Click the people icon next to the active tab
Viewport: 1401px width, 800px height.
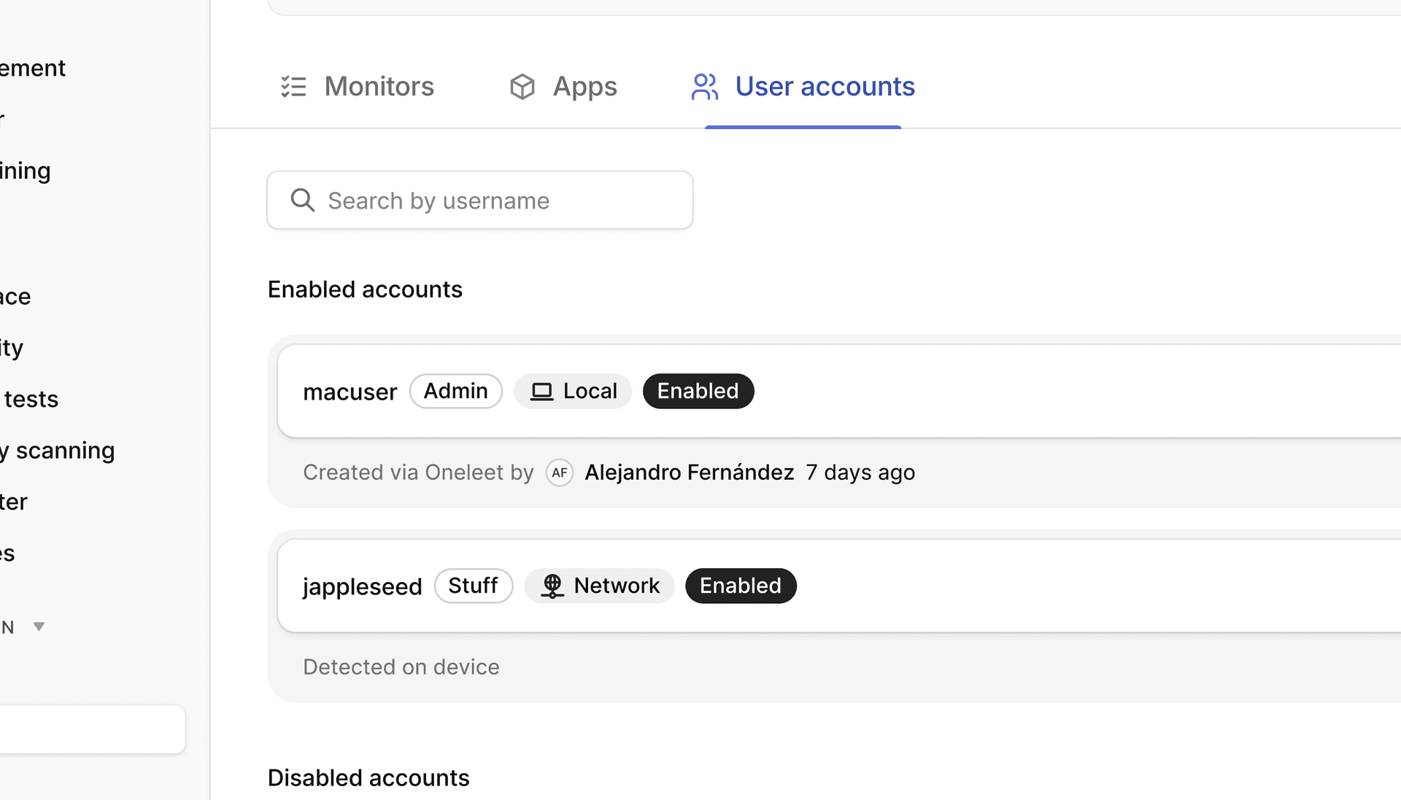[x=704, y=85]
